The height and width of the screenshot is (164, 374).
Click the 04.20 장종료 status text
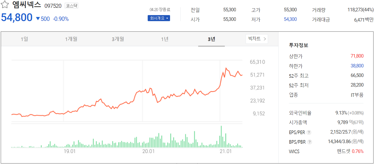[x=160, y=10]
